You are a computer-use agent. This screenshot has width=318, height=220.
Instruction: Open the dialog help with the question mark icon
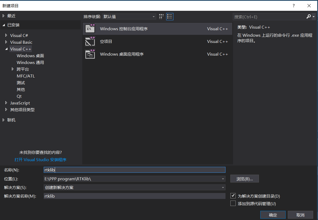(x=293, y=5)
